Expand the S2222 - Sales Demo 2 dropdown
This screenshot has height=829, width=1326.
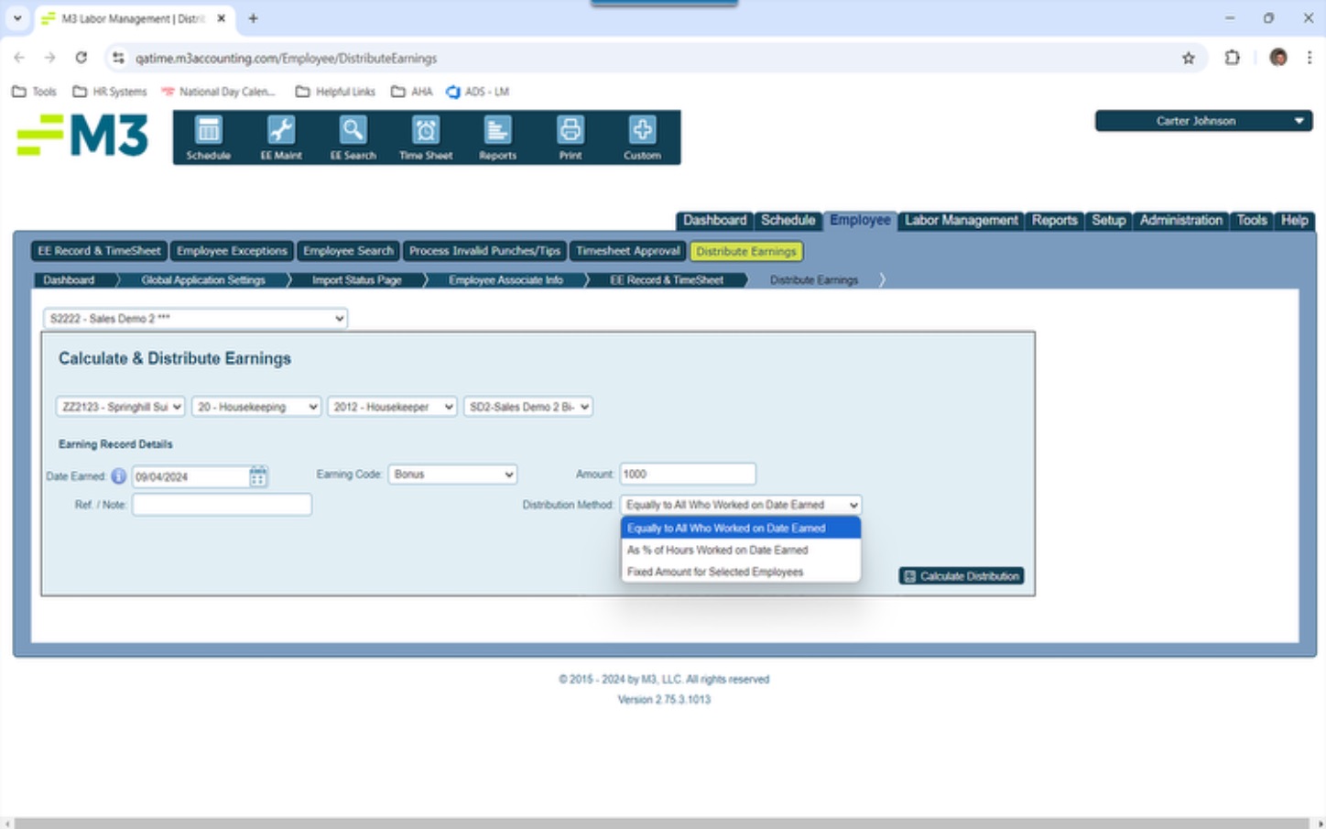pyautogui.click(x=195, y=319)
